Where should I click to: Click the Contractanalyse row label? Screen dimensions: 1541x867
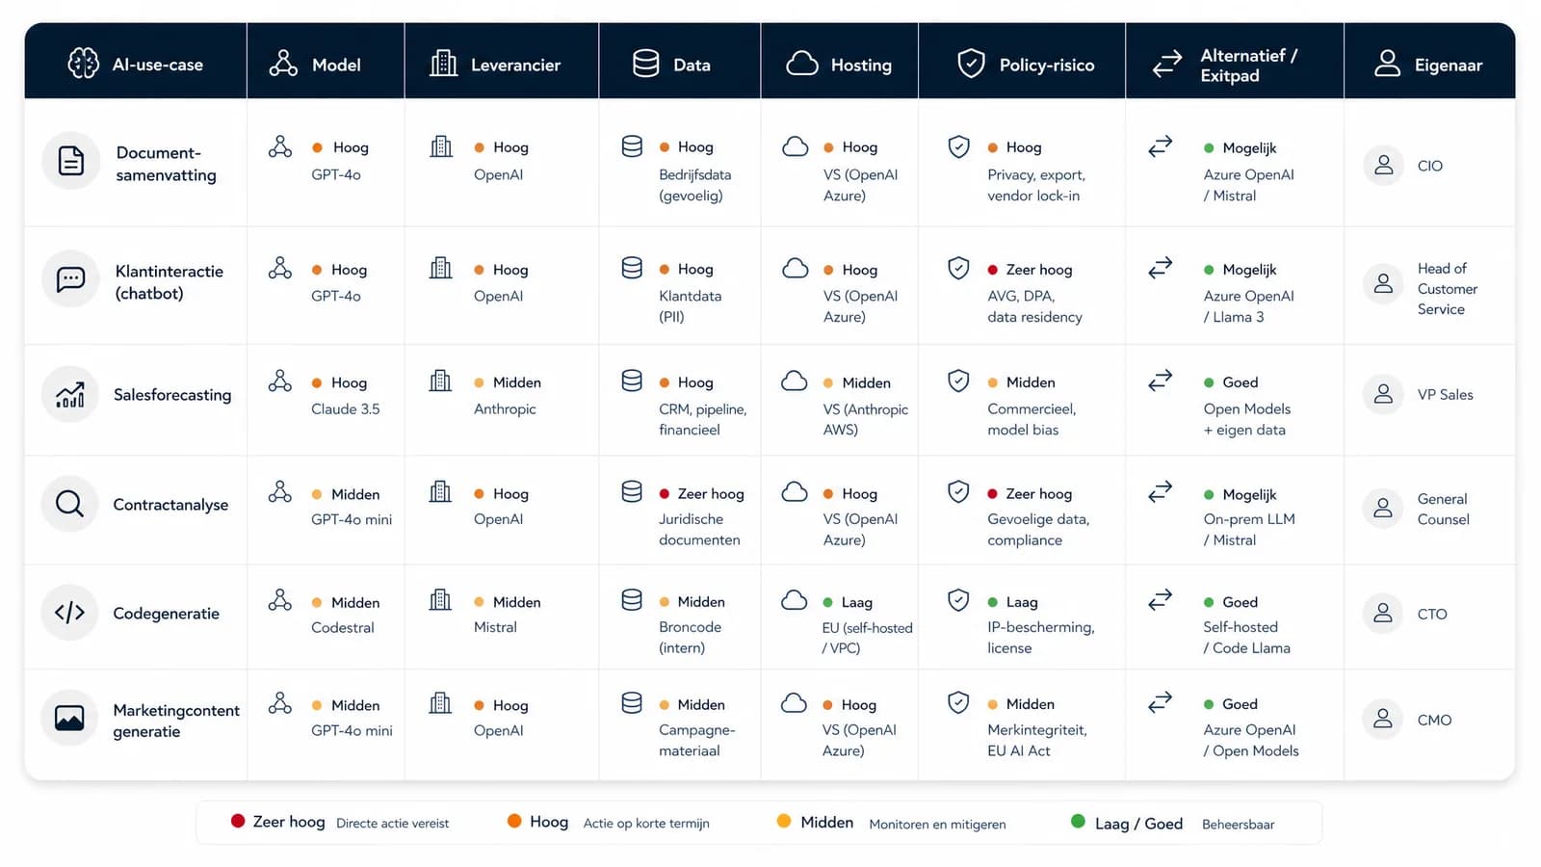[170, 505]
